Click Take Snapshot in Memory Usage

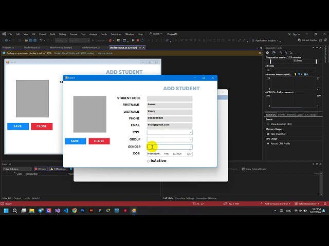tap(276, 134)
